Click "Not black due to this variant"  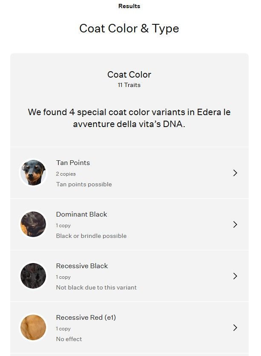tap(96, 287)
